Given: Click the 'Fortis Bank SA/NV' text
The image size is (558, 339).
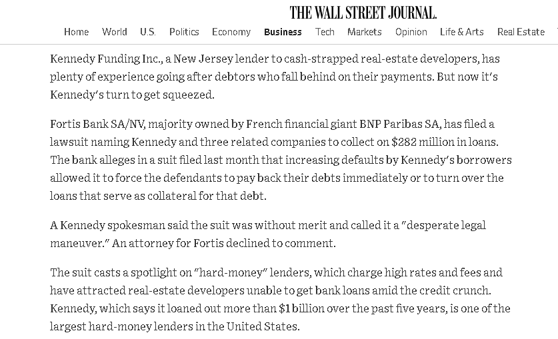Looking at the screenshot, I should pos(97,124).
